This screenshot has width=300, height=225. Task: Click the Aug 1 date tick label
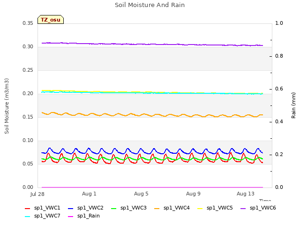(x=89, y=194)
